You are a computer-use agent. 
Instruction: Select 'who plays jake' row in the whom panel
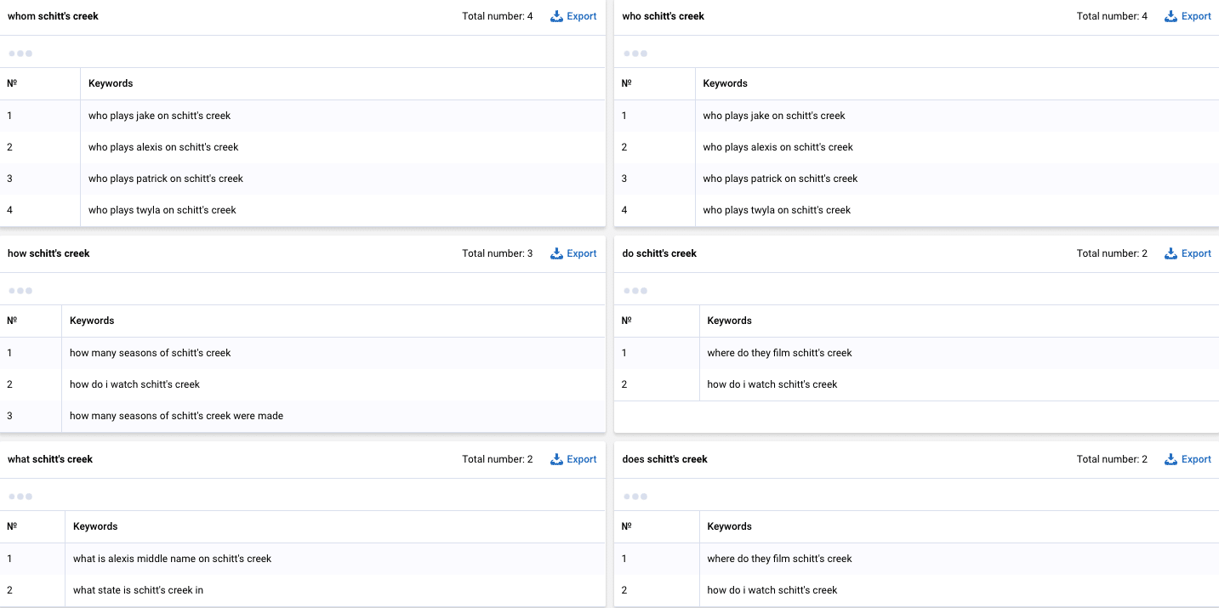click(x=302, y=116)
